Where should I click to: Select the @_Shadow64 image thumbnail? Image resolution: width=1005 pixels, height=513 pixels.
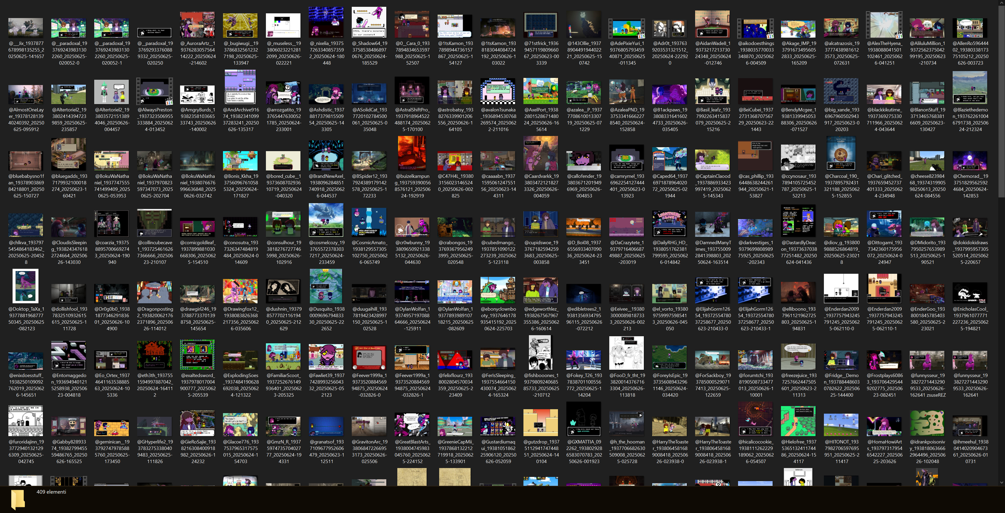click(369, 22)
